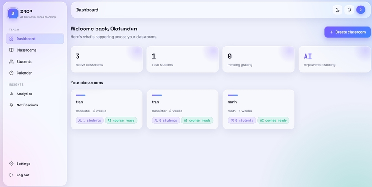The image size is (372, 187).
Task: Open the Students page
Action: pyautogui.click(x=35, y=62)
